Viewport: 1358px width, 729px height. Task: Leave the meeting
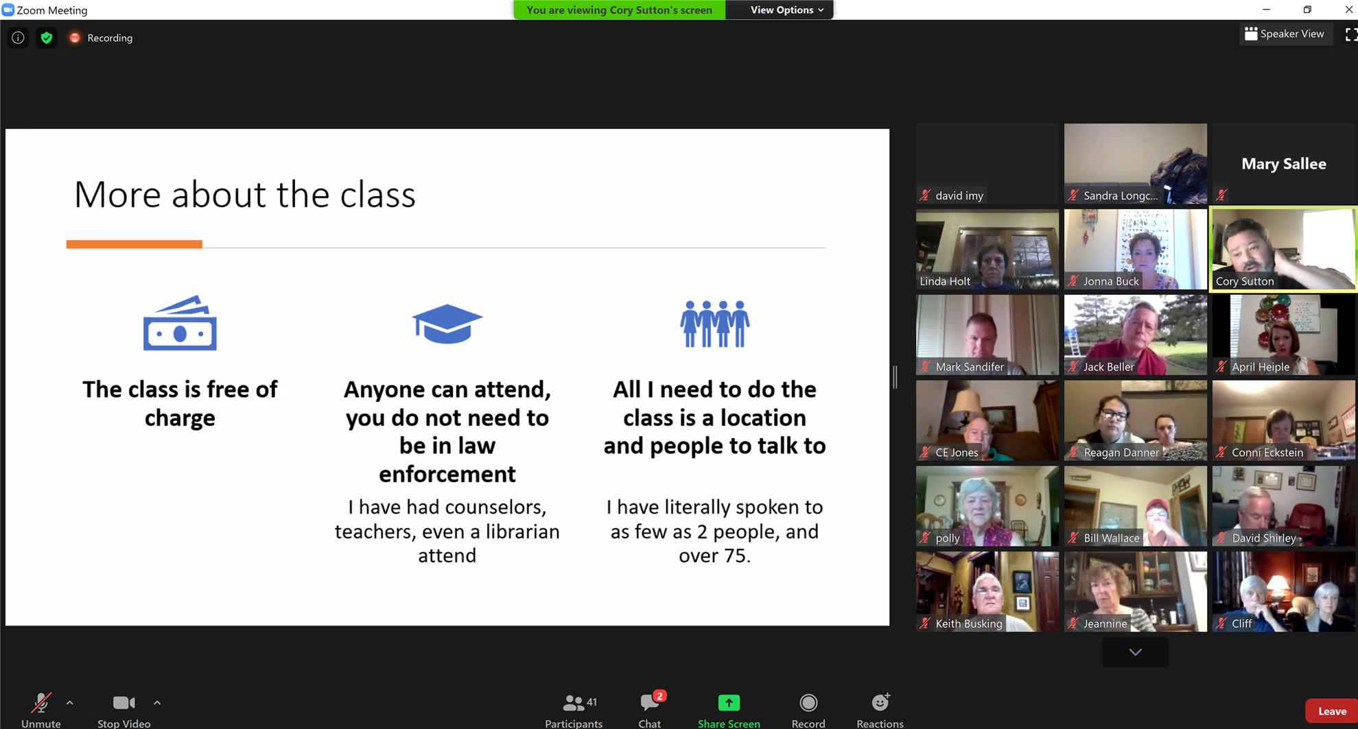coord(1331,711)
